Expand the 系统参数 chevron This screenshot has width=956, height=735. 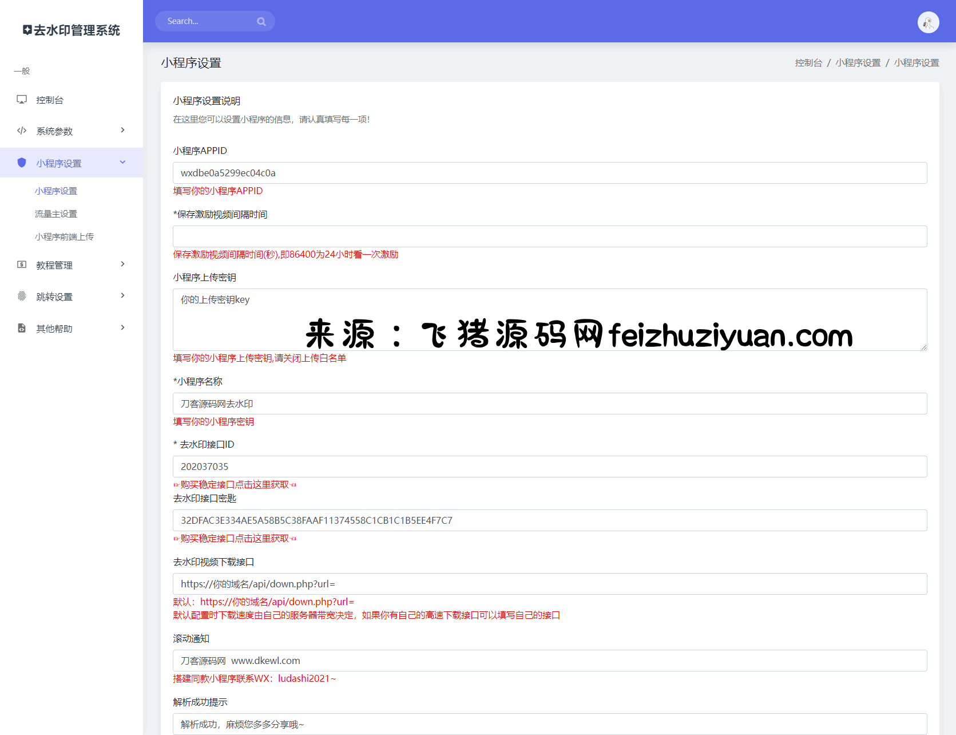tap(122, 131)
